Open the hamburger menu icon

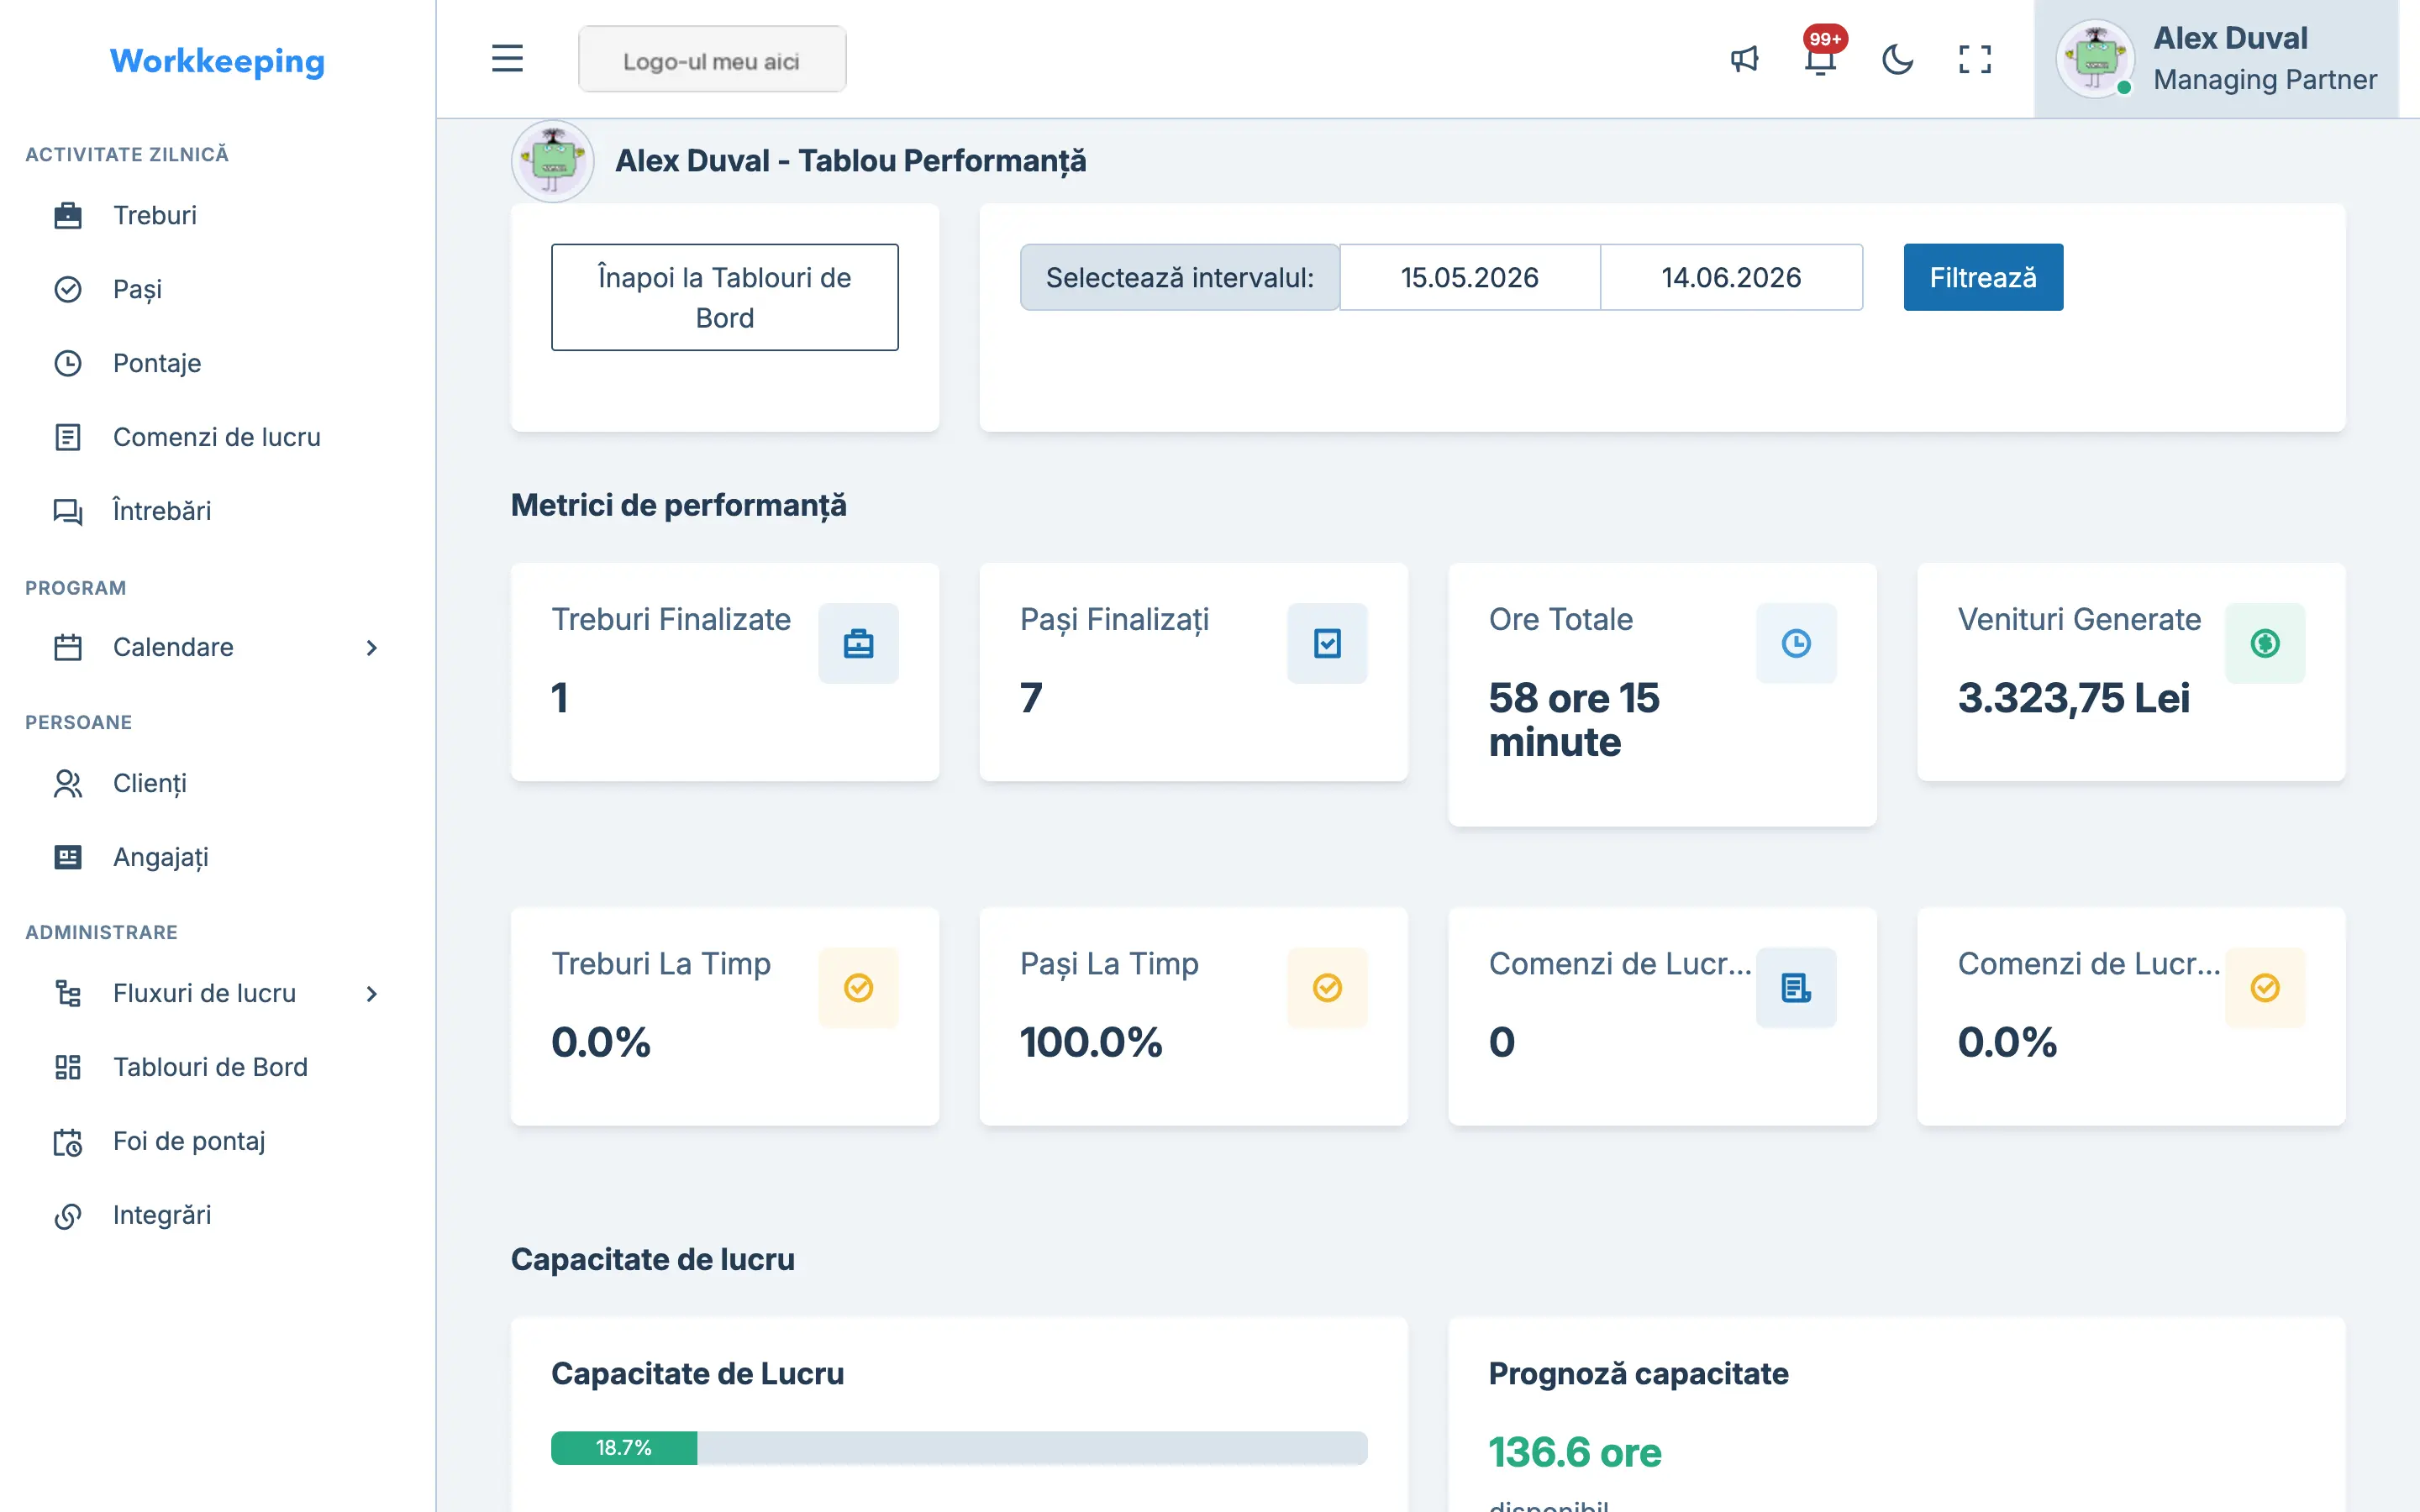point(507,59)
